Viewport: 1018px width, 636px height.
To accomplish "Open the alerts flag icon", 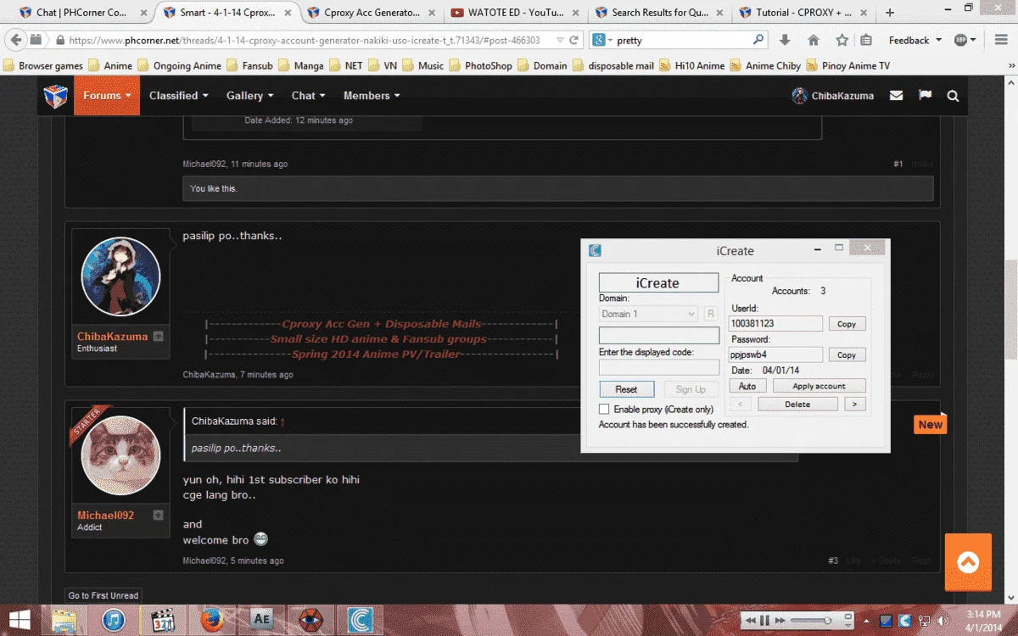I will click(x=925, y=96).
